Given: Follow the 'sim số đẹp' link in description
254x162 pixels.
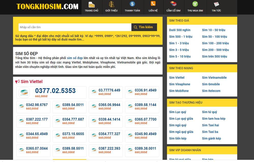Looking at the screenshot, I should (x=75, y=58).
